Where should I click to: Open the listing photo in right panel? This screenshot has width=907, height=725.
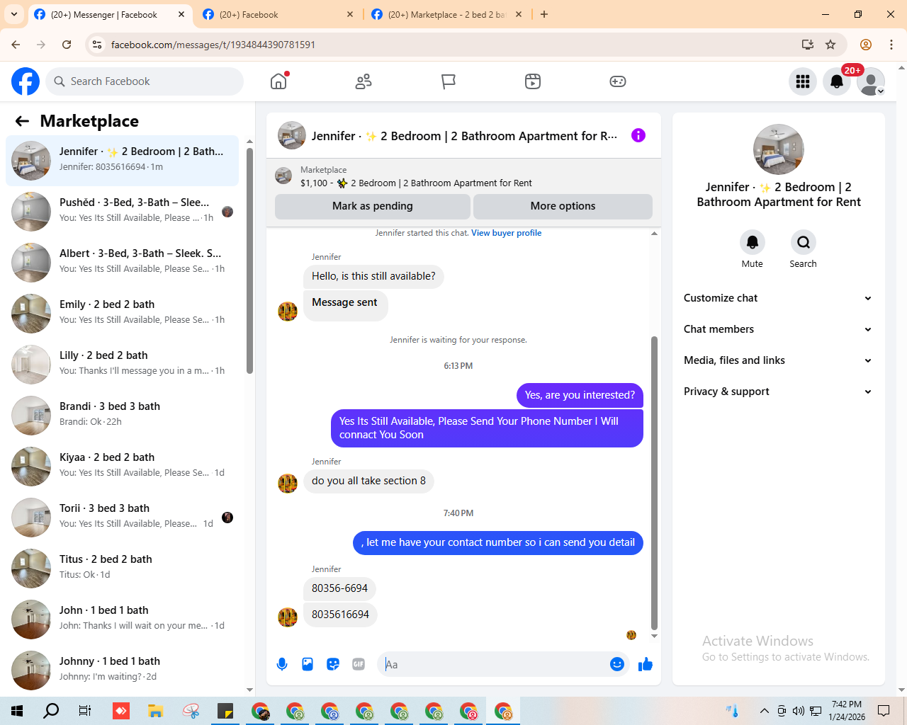point(779,149)
